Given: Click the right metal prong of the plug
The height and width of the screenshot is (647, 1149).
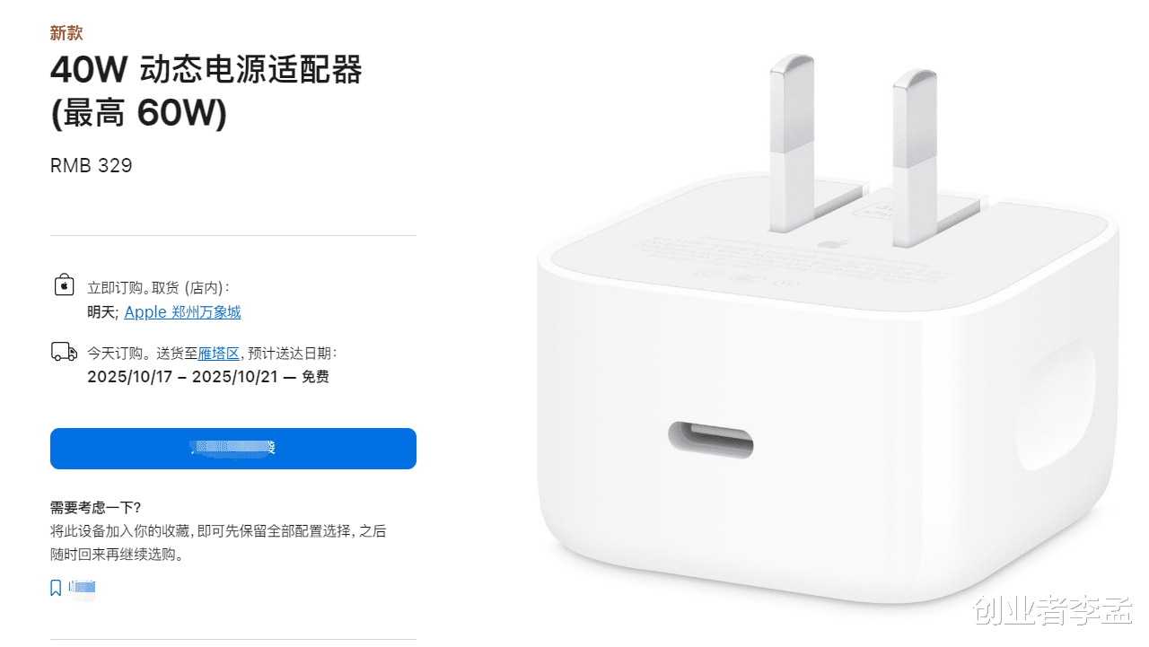Looking at the screenshot, I should 914,158.
